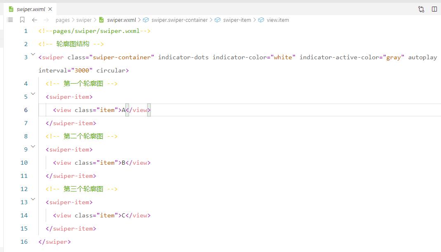Open the swiper.wxml breadcrumb item
This screenshot has width=441, height=252.
(121, 20)
